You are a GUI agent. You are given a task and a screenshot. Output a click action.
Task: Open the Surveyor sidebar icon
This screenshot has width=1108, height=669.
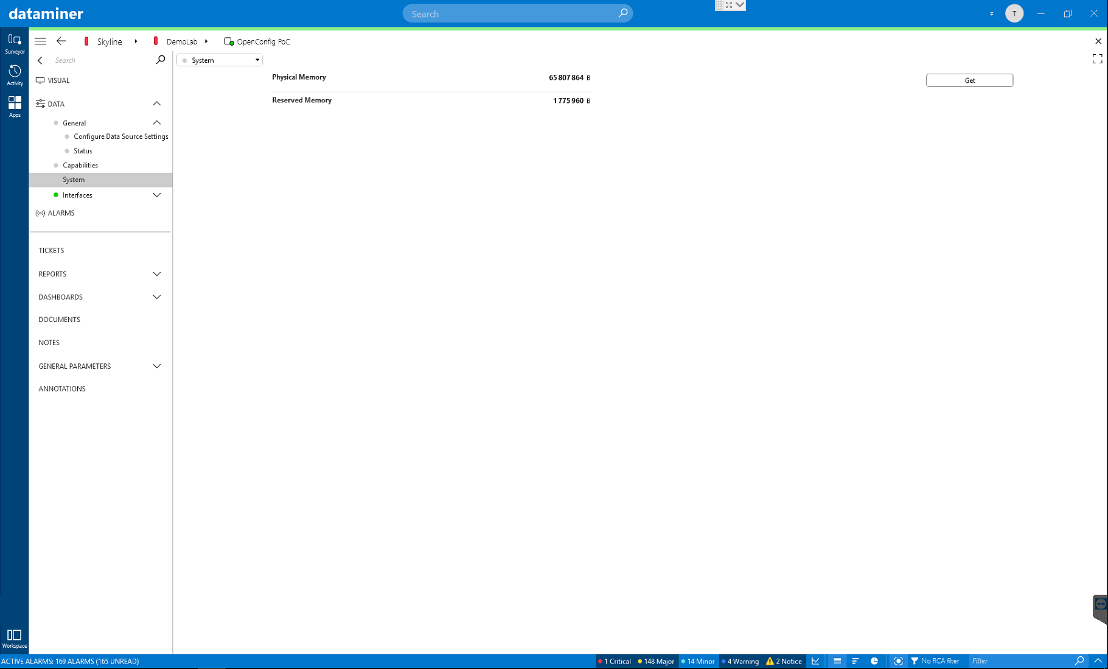click(15, 44)
